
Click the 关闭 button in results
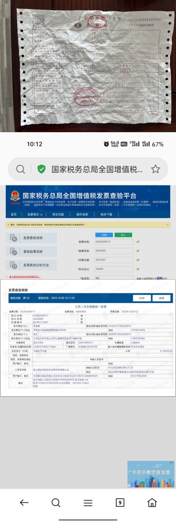(161, 298)
